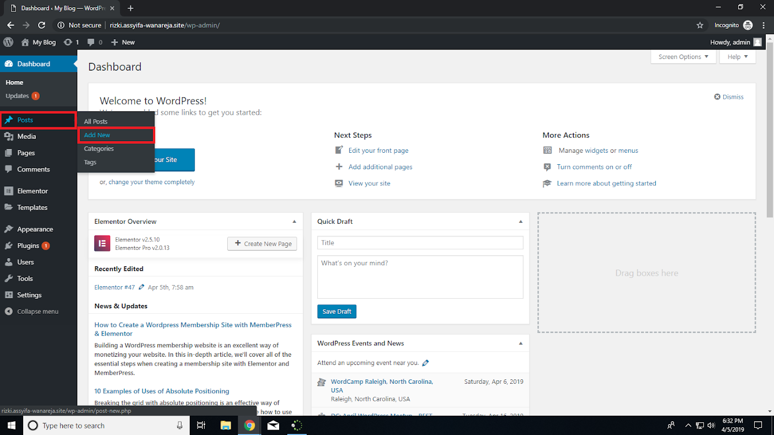Click the admin avatar next to Howdy

(757, 42)
